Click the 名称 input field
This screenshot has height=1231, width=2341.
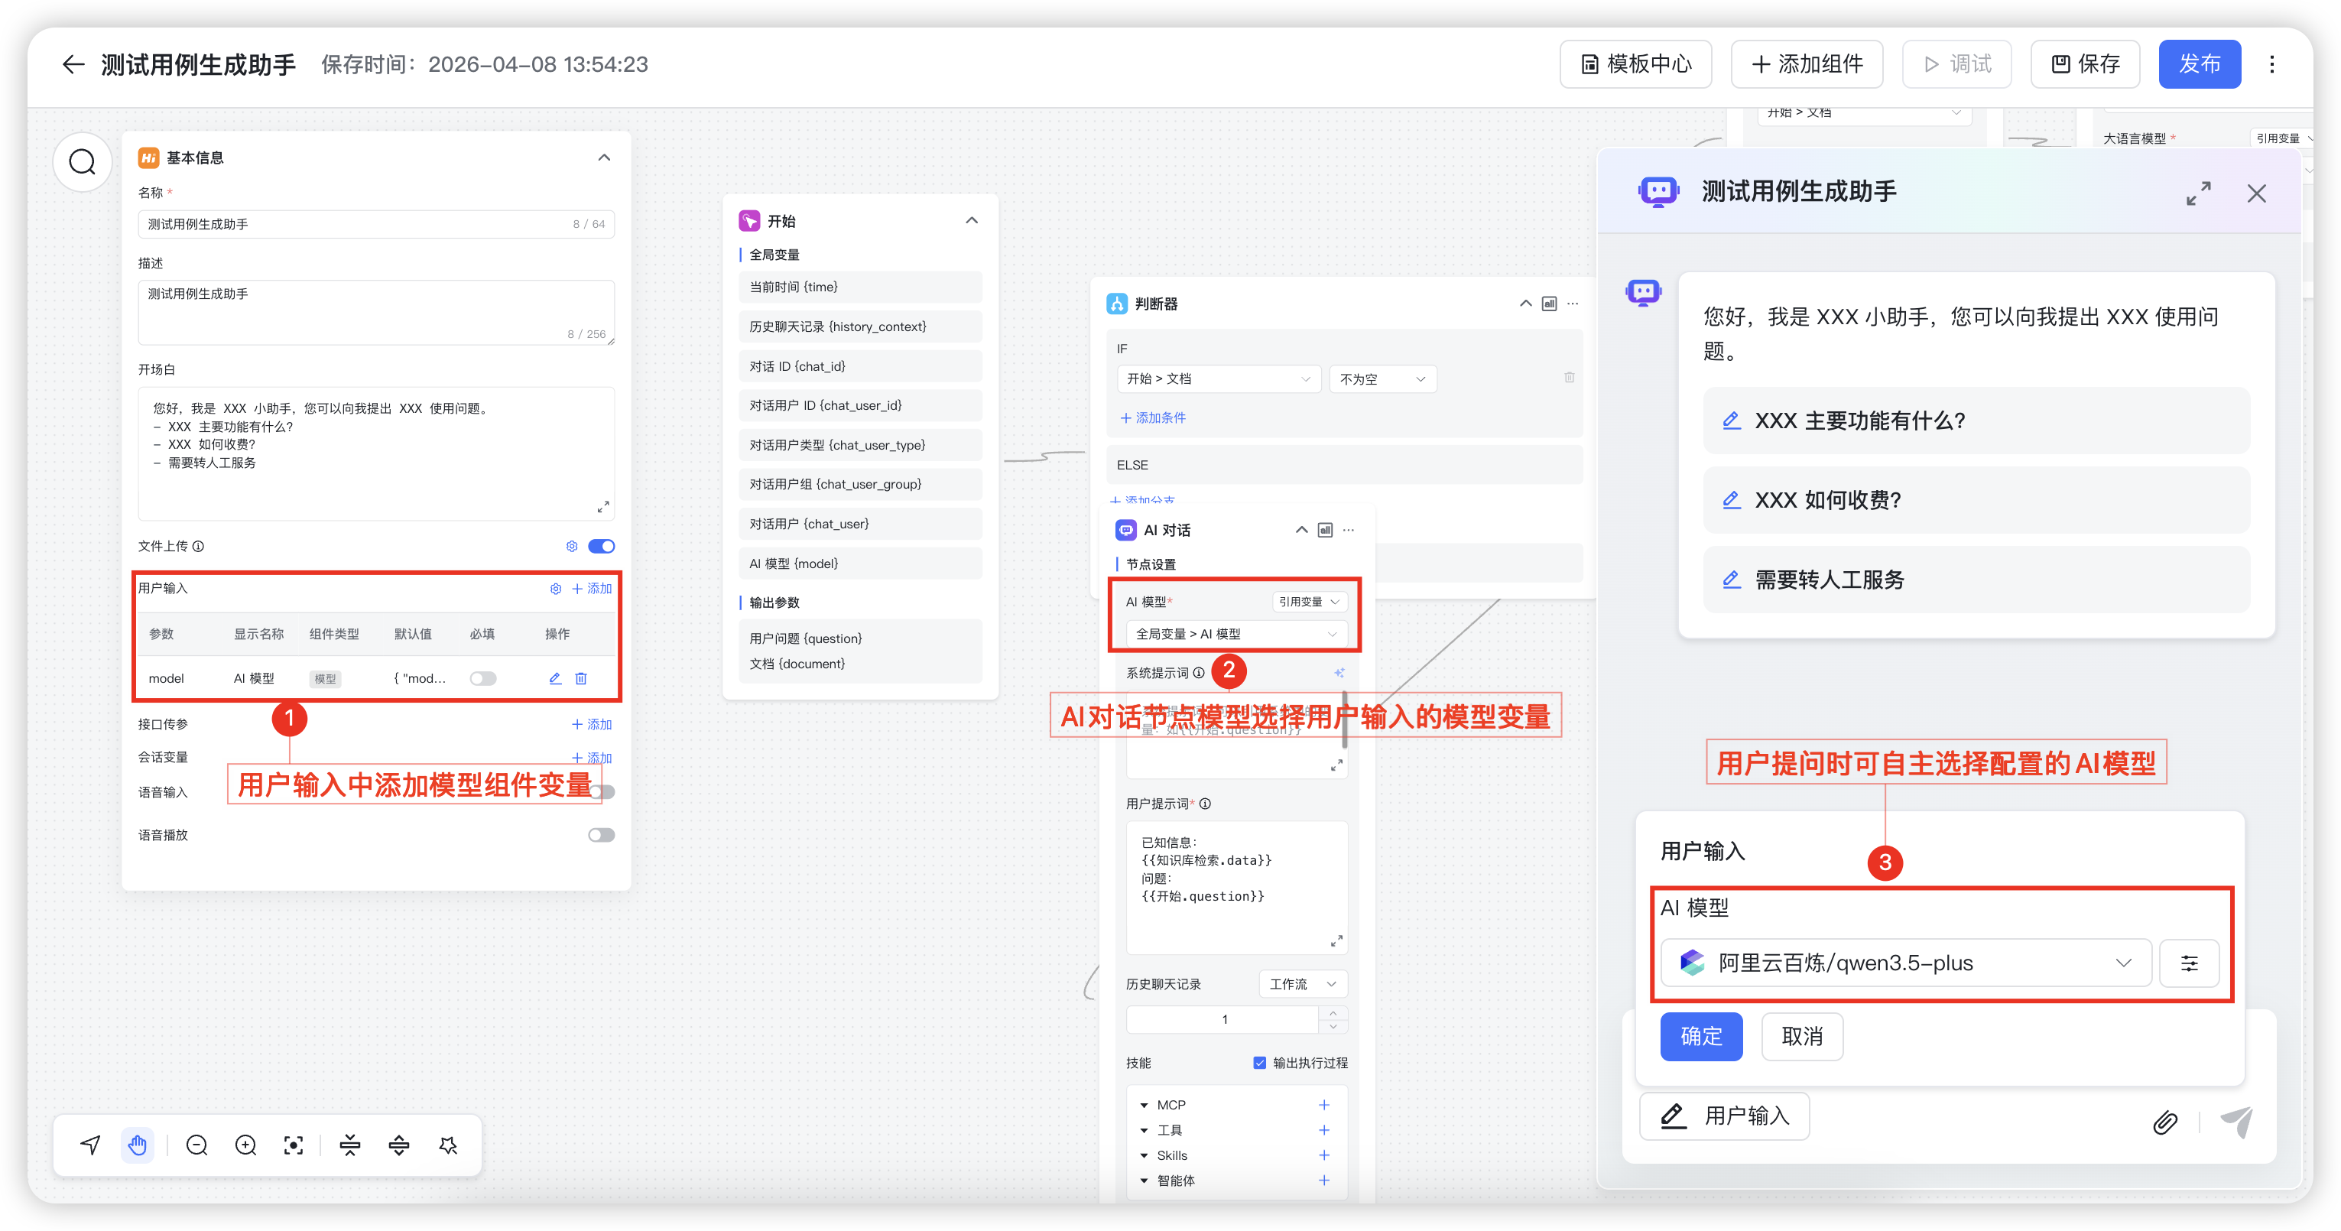pyautogui.click(x=376, y=224)
